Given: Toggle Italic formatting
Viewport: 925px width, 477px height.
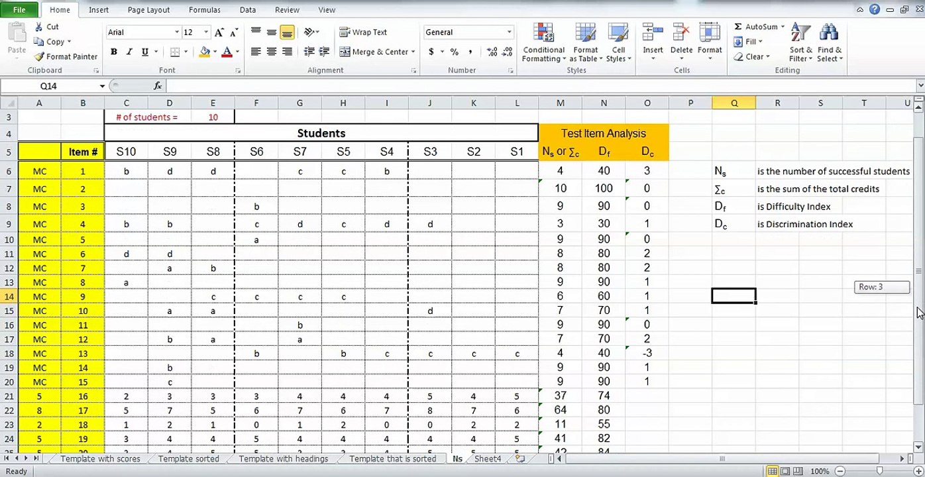Looking at the screenshot, I should point(129,52).
